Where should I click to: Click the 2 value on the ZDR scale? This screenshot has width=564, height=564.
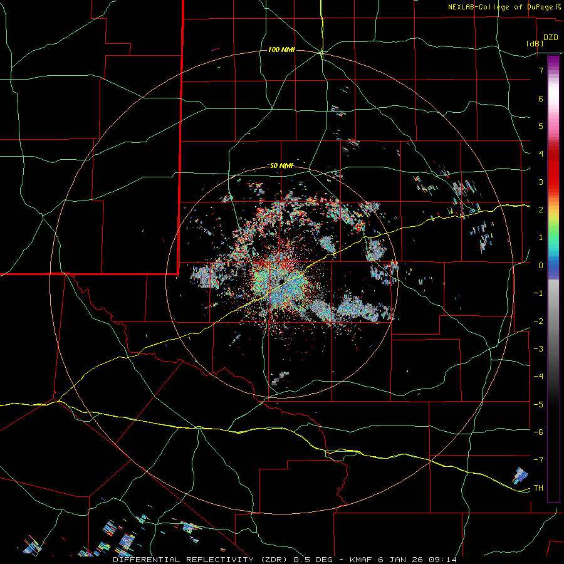[541, 210]
